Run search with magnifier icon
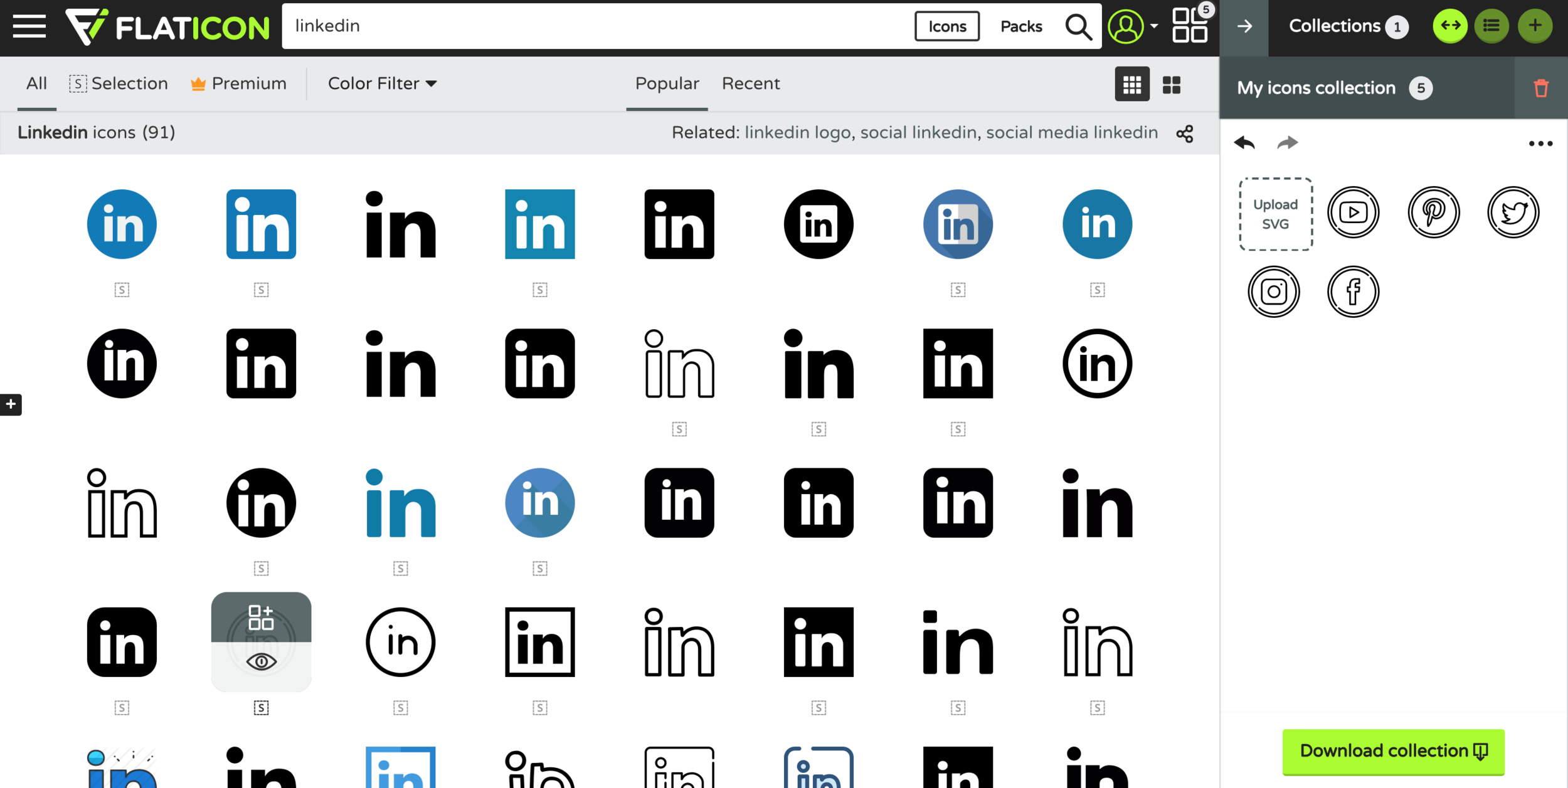Image resolution: width=1568 pixels, height=788 pixels. 1078,26
